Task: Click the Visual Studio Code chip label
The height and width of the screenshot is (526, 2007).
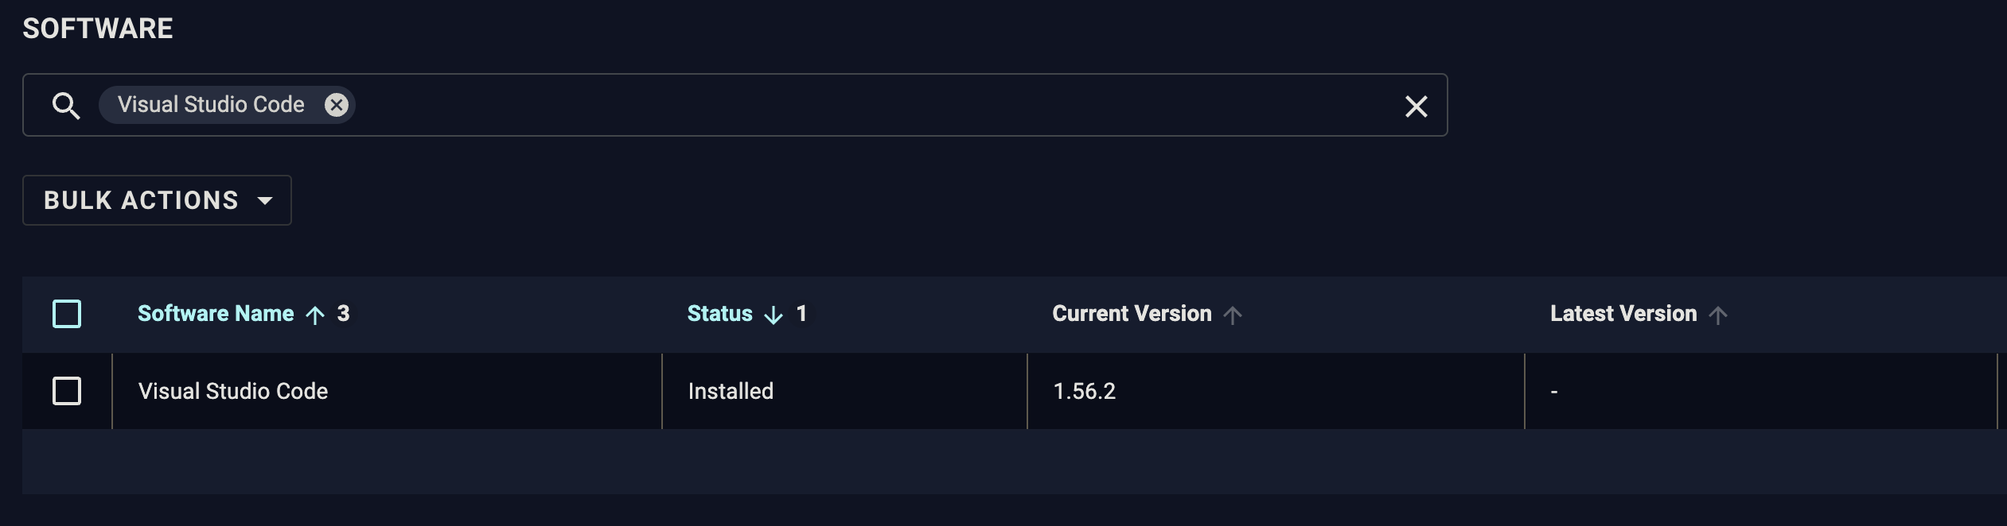Action: click(x=211, y=105)
